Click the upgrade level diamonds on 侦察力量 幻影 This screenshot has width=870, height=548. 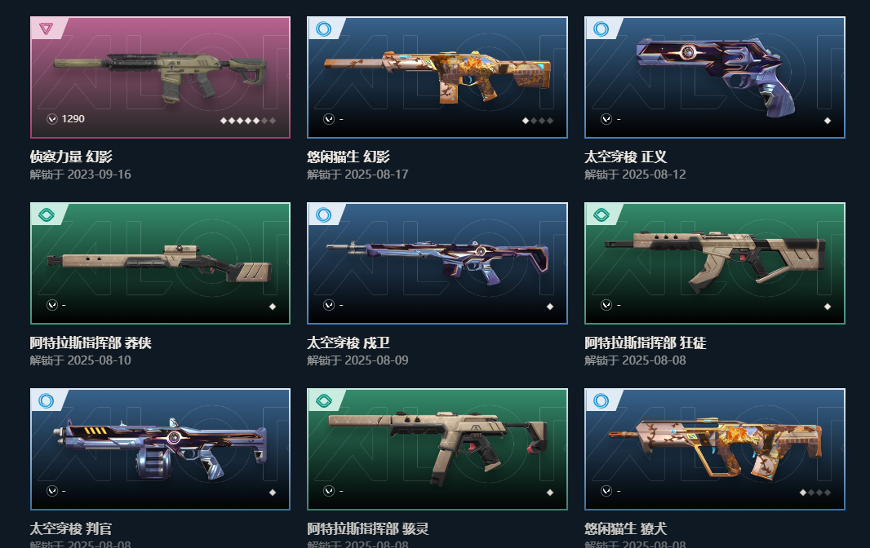(248, 121)
